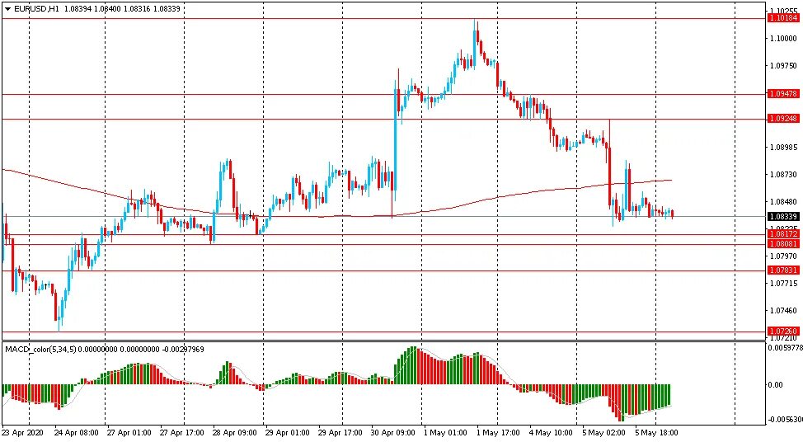
Task: Open the chart dropdown arrow beside EURUSD,H1
Action: coord(7,9)
